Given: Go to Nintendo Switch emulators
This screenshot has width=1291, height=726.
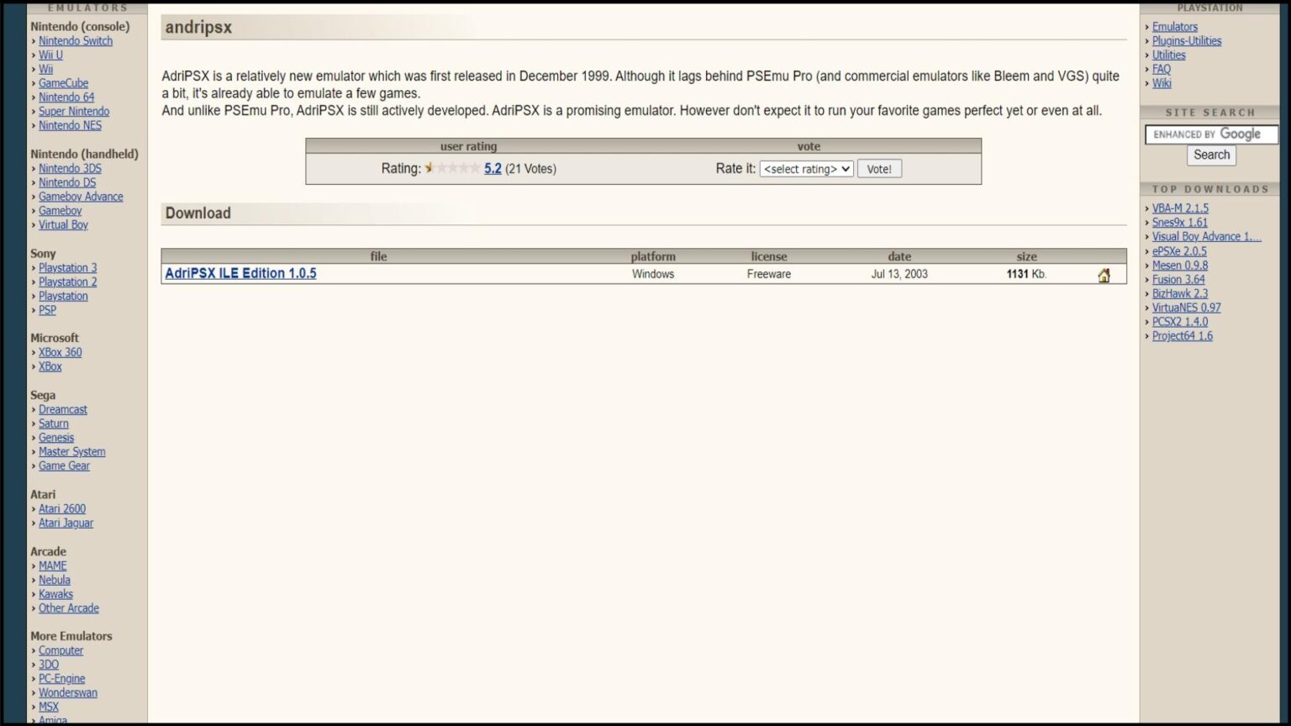Looking at the screenshot, I should [75, 40].
